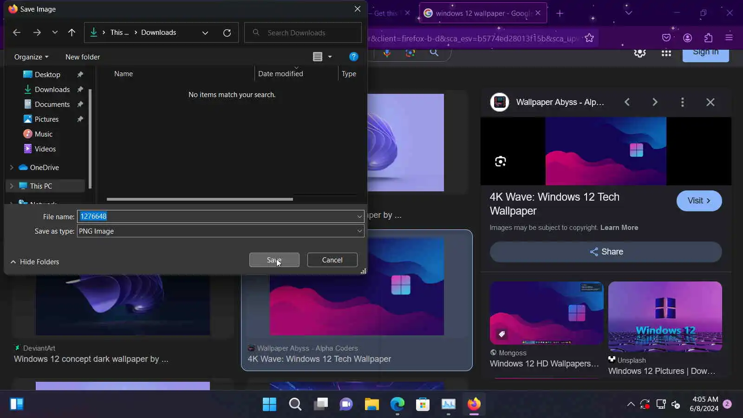
Task: Expand the This PC tree node
Action: pyautogui.click(x=12, y=186)
